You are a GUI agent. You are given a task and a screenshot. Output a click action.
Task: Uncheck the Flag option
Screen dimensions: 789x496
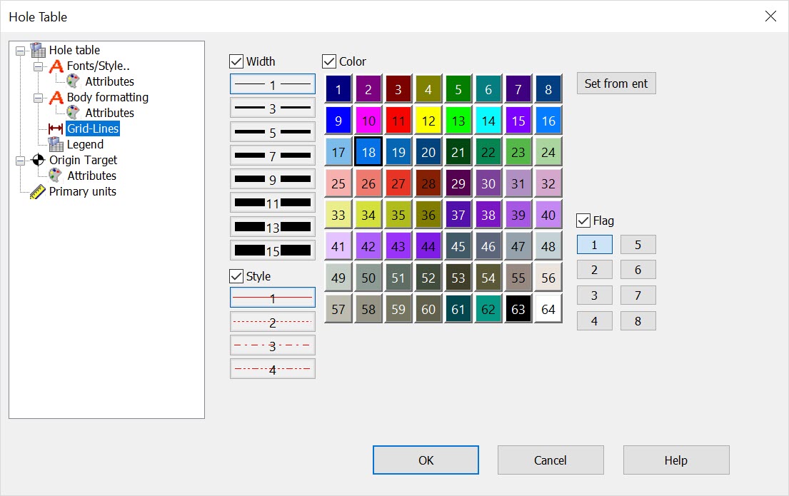(583, 221)
